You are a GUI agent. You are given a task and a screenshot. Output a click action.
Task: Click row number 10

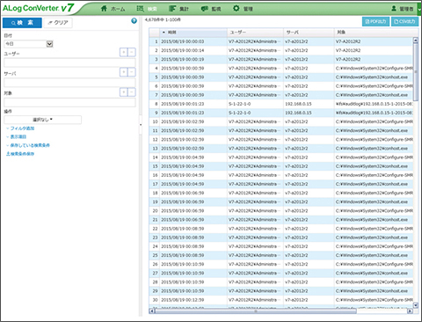(x=155, y=121)
